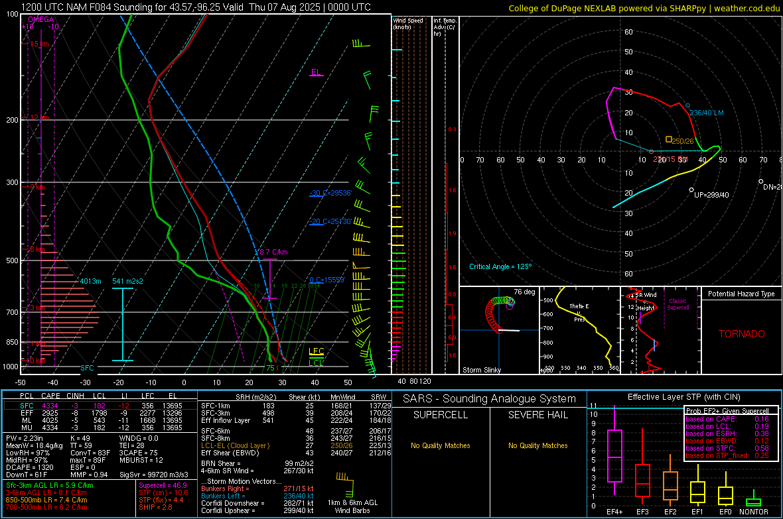The image size is (783, 519).
Task: Click the SARS - Sounding Analogue System heading
Action: coord(490,399)
